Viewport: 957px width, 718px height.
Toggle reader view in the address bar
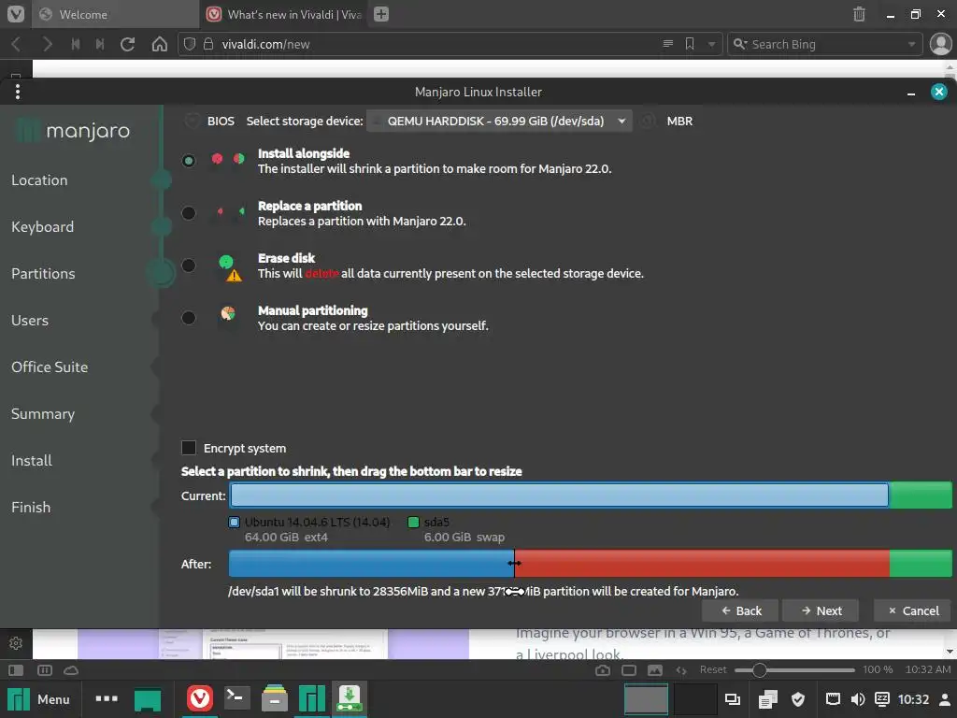point(667,44)
